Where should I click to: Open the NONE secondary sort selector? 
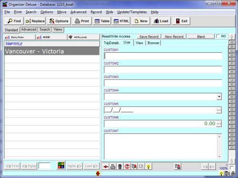coord(51,37)
